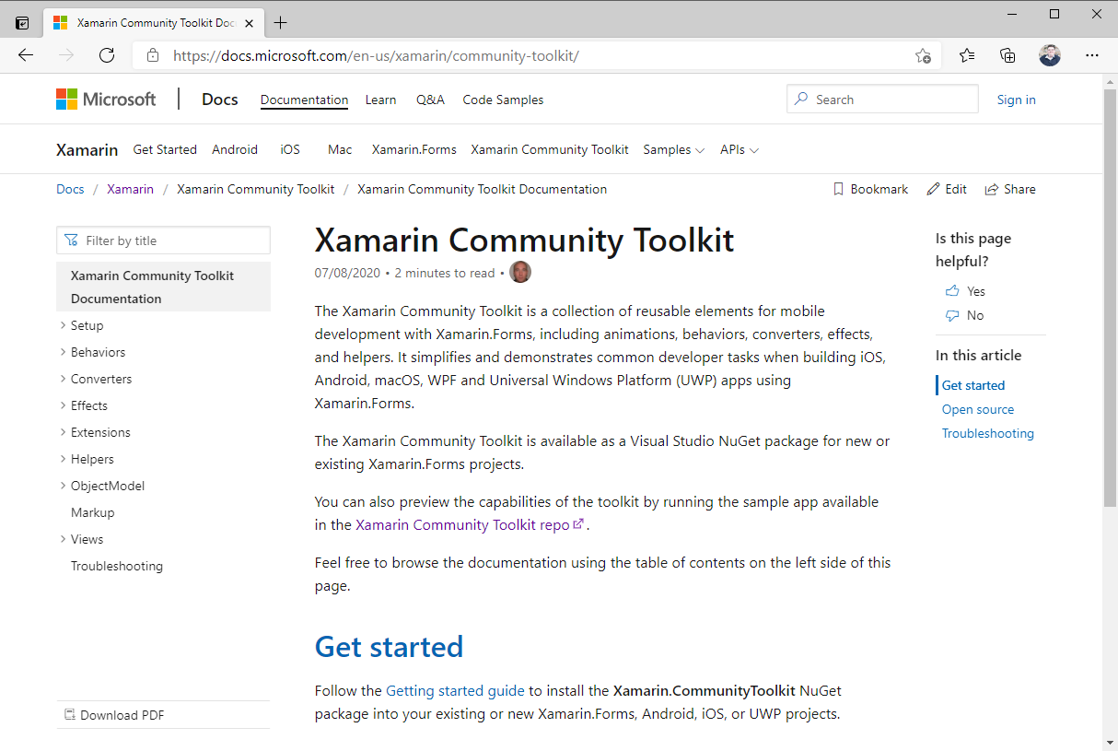Click the Edit pencil icon
The image size is (1118, 751).
933,189
